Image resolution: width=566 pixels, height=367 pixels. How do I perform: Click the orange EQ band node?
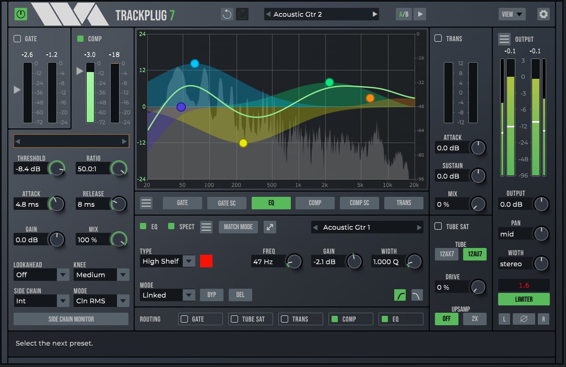(370, 98)
